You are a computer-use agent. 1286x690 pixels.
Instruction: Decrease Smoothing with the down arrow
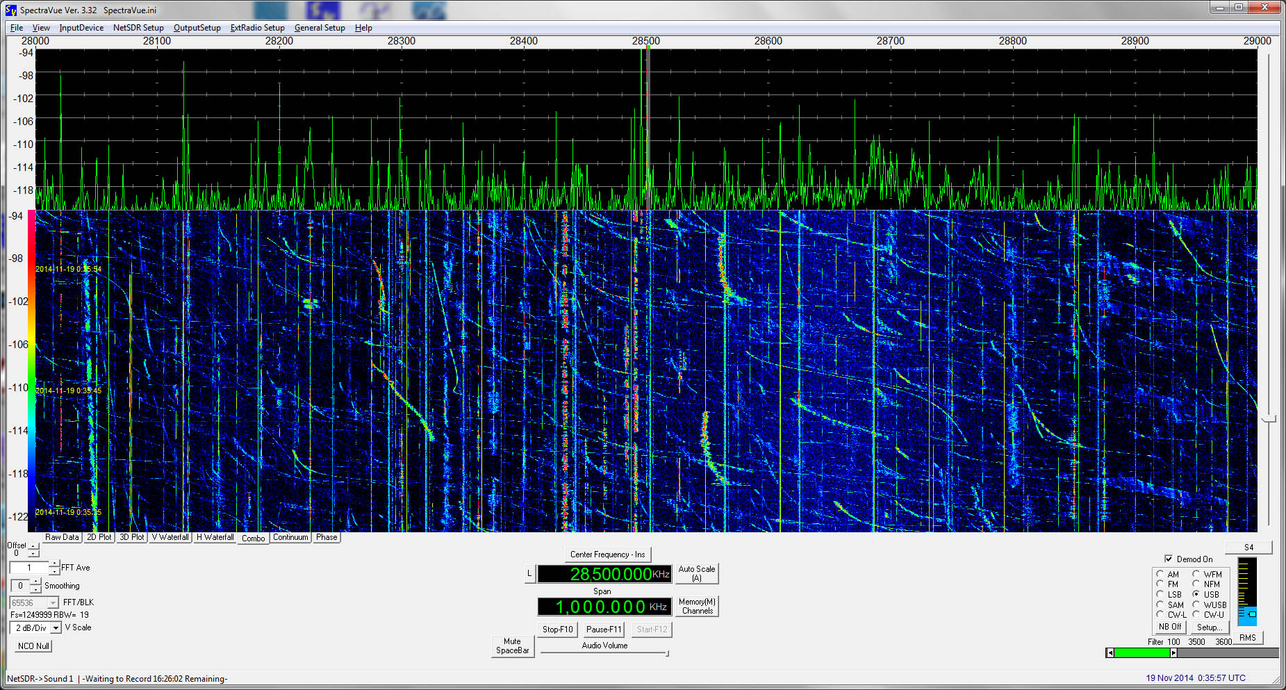[x=36, y=589]
